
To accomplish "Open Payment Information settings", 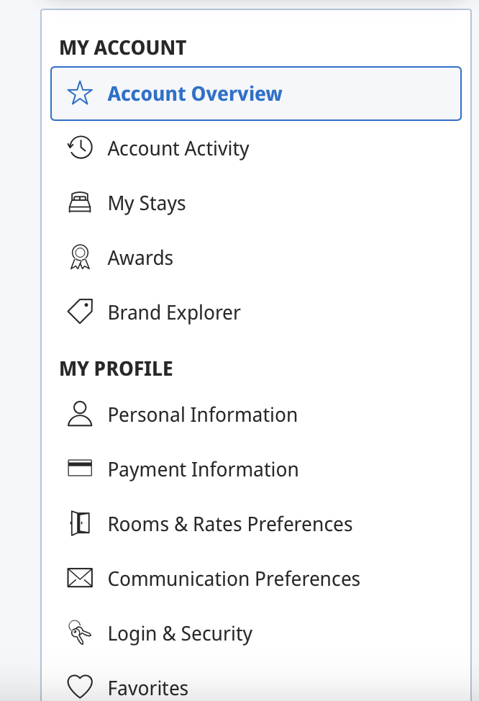I will point(203,469).
